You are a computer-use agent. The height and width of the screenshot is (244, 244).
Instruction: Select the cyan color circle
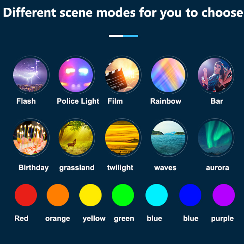156,195
